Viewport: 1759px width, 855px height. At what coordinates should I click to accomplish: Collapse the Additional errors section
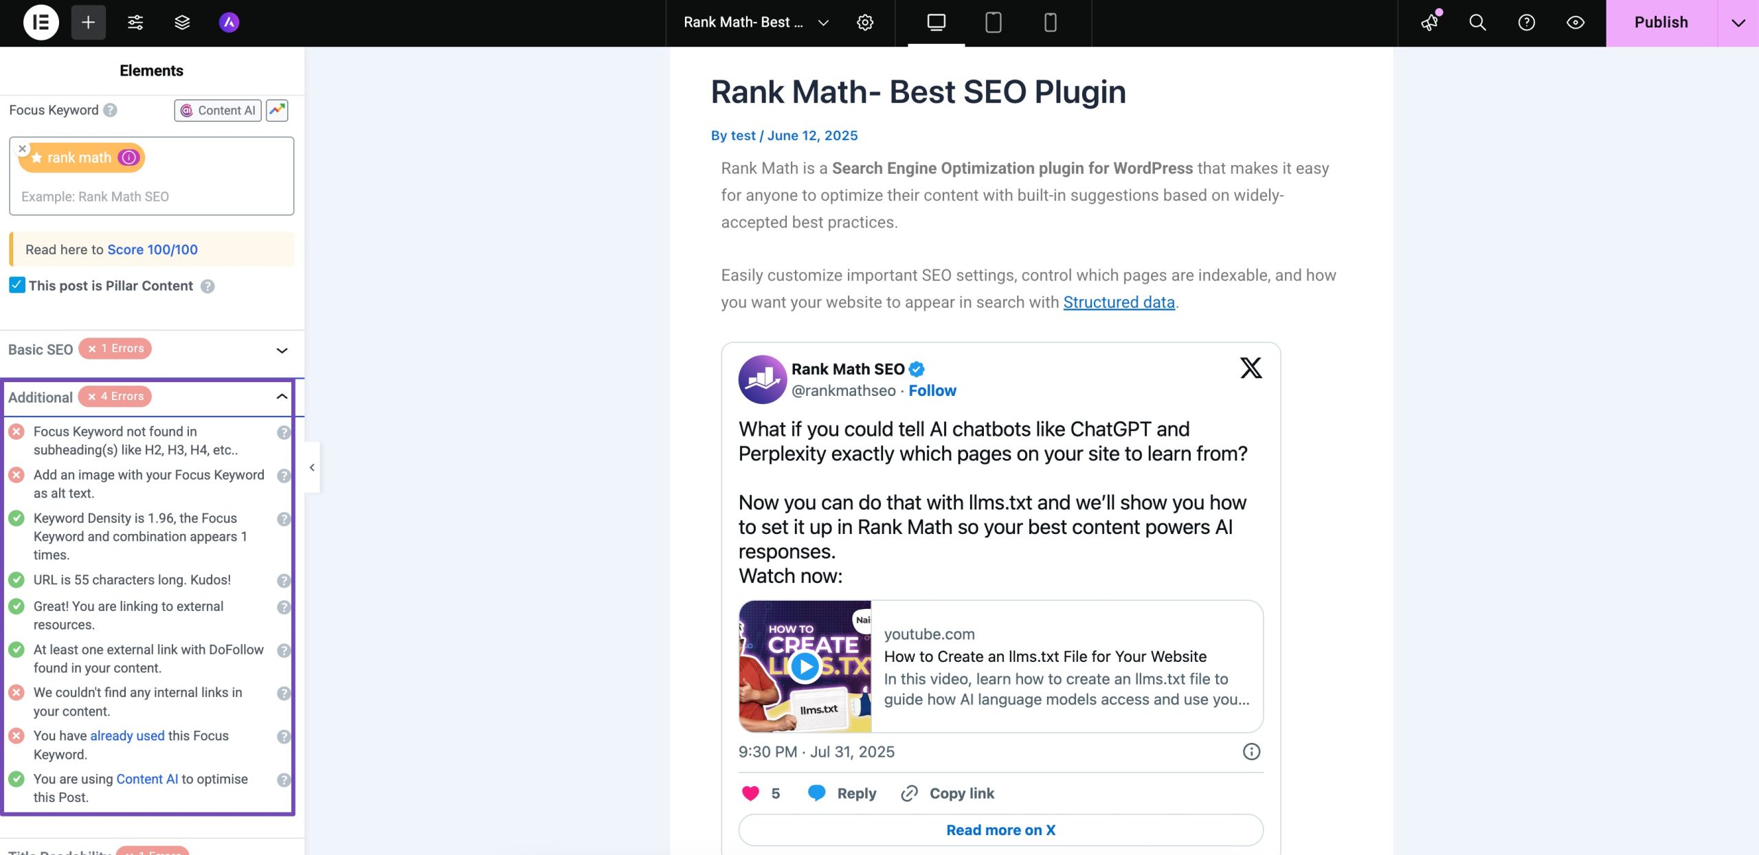coord(282,397)
